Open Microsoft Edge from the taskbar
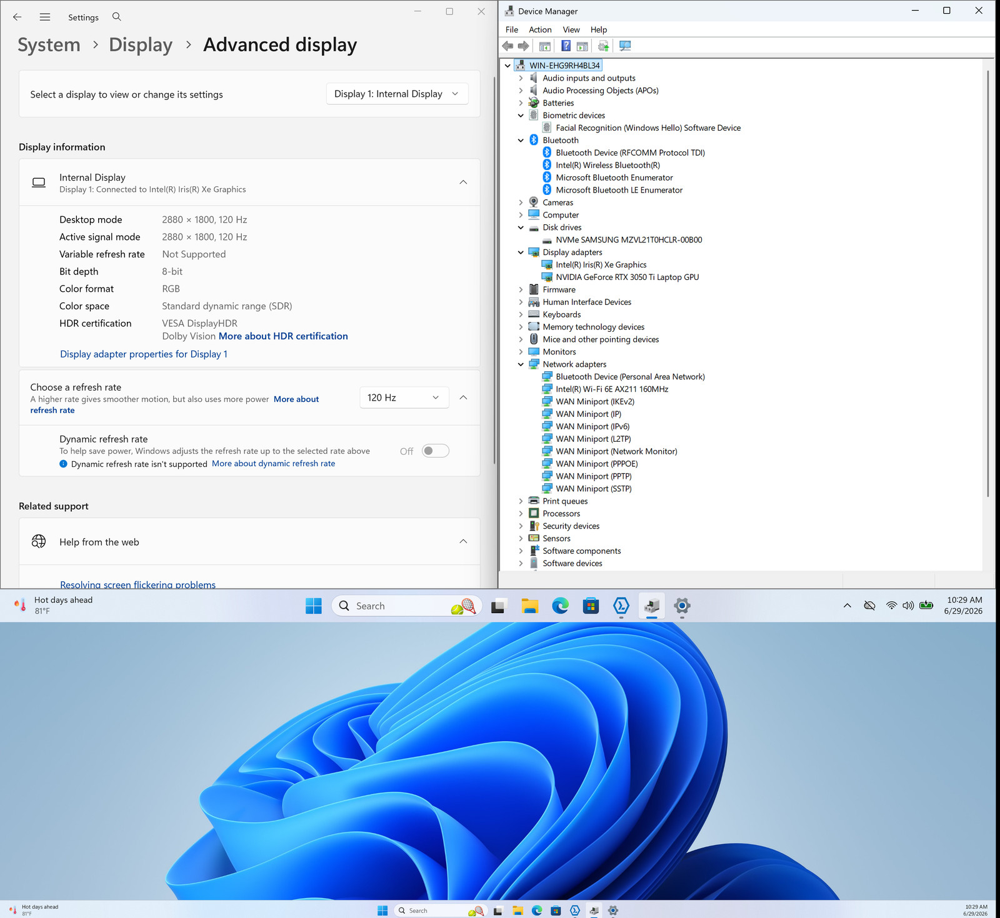The image size is (1000, 918). click(560, 606)
